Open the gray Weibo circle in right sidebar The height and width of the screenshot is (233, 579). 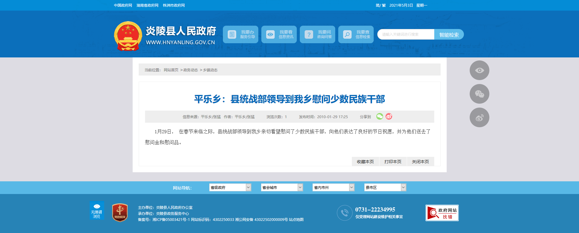(479, 118)
